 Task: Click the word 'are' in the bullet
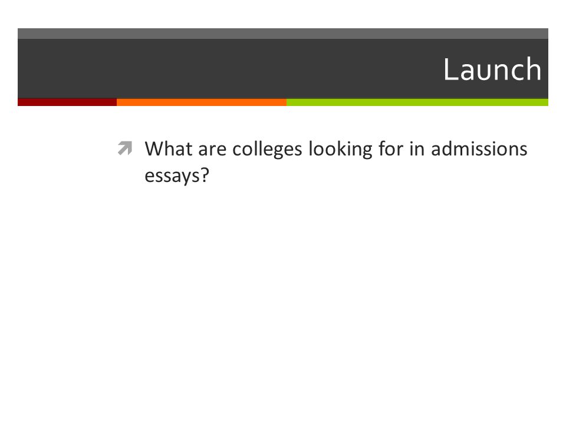(212, 150)
